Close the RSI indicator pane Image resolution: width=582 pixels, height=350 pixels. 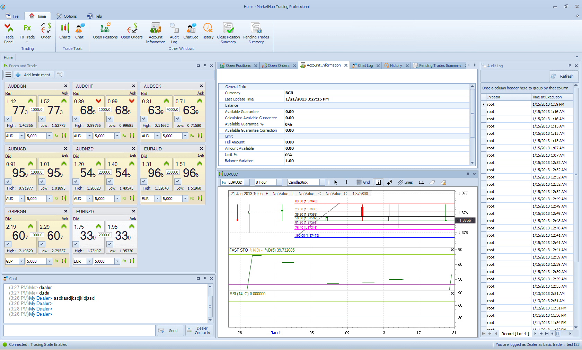452,294
